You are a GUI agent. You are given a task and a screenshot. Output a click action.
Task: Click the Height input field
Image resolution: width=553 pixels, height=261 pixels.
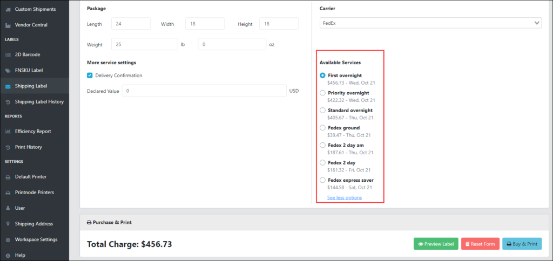coord(279,24)
